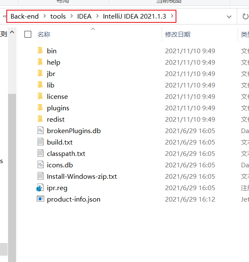Click the classpath.txt file icon
Image resolution: width=249 pixels, height=262 pixels.
(x=41, y=153)
